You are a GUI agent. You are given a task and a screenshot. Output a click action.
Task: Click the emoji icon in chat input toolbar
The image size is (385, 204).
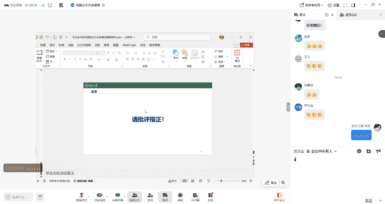point(359,151)
